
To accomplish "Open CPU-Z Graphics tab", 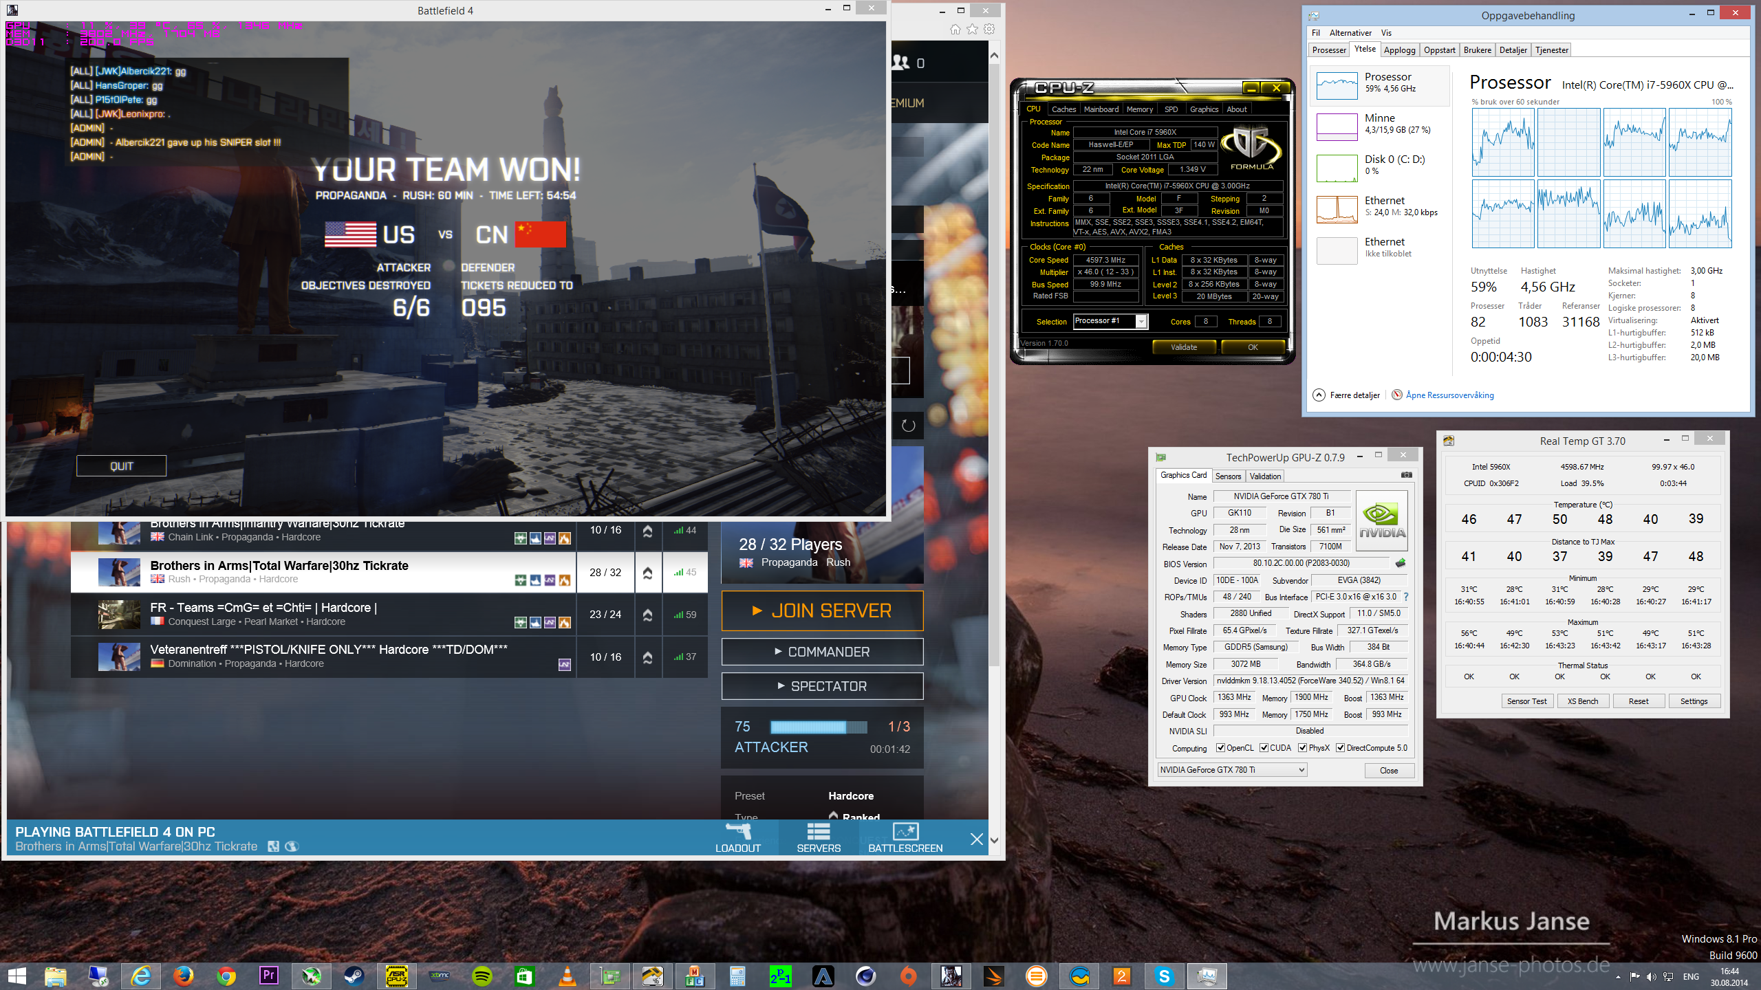I will 1204,109.
